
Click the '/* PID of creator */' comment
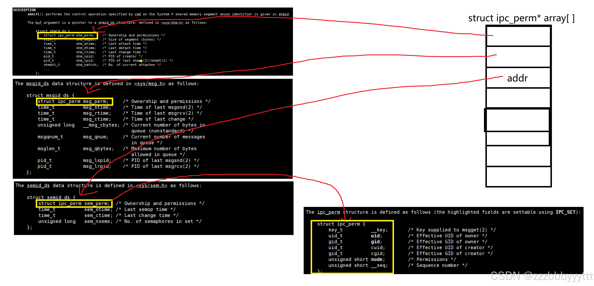point(123,57)
